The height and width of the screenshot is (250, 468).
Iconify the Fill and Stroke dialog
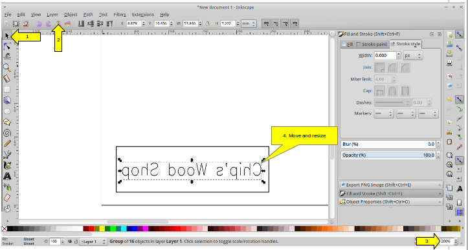click(x=432, y=34)
